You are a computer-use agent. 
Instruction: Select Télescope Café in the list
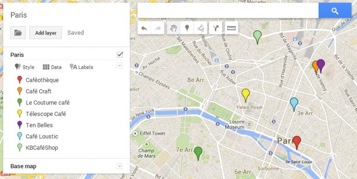tap(46, 114)
